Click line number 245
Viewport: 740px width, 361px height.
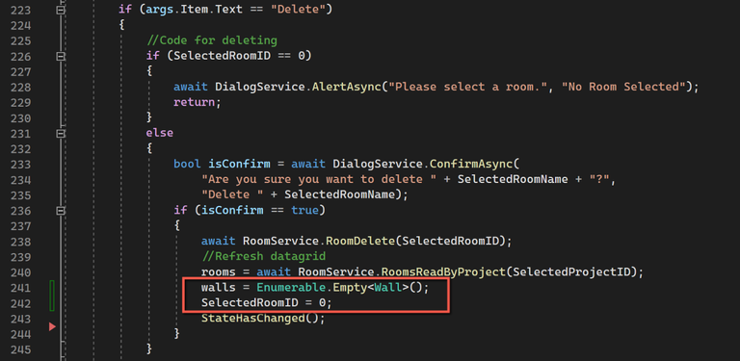click(x=21, y=349)
